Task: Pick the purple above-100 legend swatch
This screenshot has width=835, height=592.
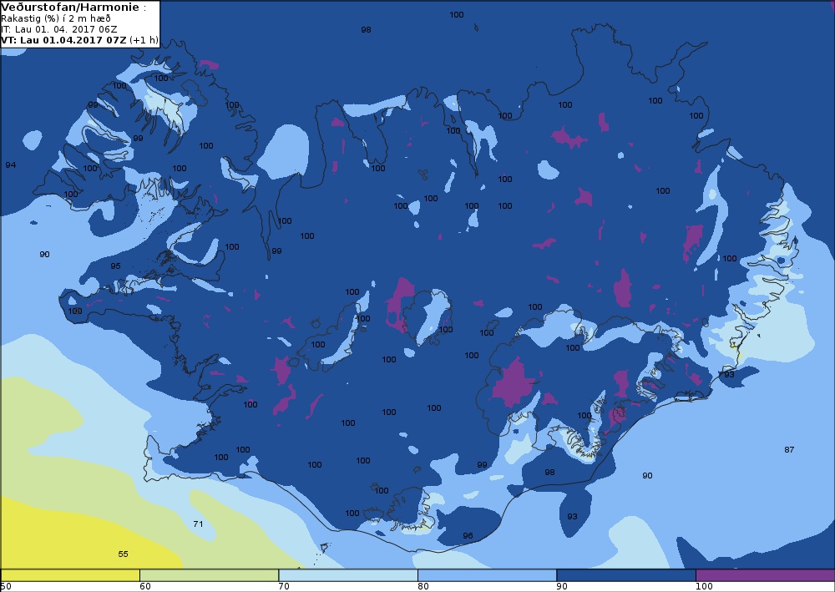Action: pos(765,575)
